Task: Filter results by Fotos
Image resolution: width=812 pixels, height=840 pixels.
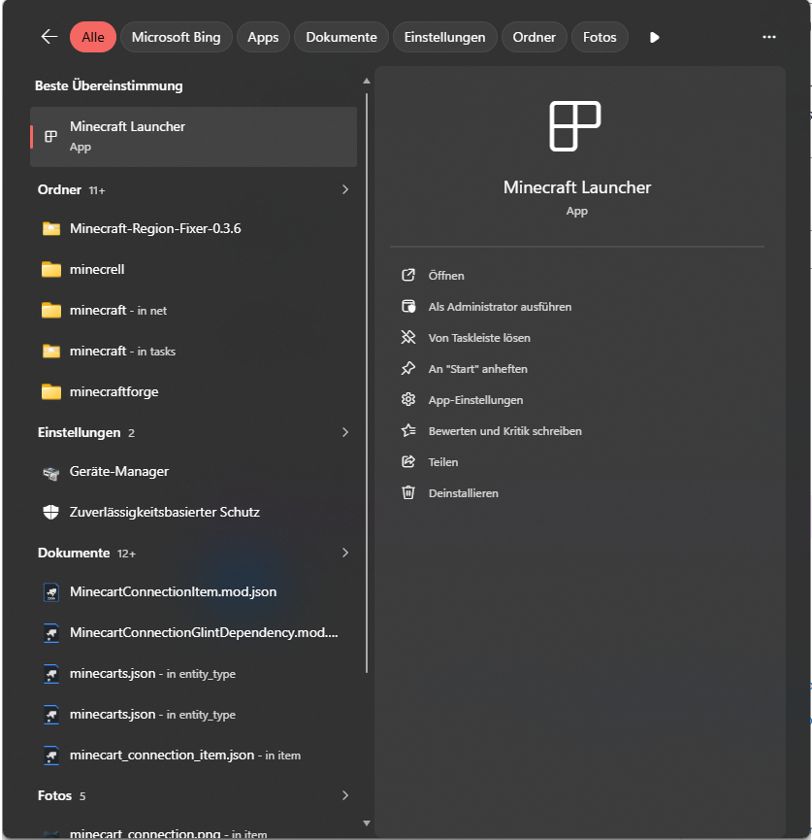Action: 600,37
